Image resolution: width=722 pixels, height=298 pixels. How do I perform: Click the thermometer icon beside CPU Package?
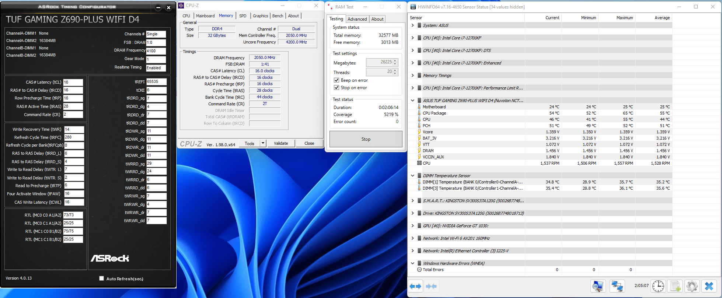pyautogui.click(x=419, y=113)
